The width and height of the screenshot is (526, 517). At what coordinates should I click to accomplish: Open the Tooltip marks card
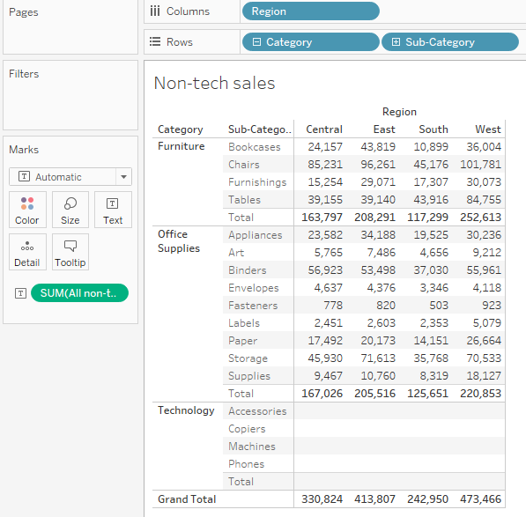point(70,252)
